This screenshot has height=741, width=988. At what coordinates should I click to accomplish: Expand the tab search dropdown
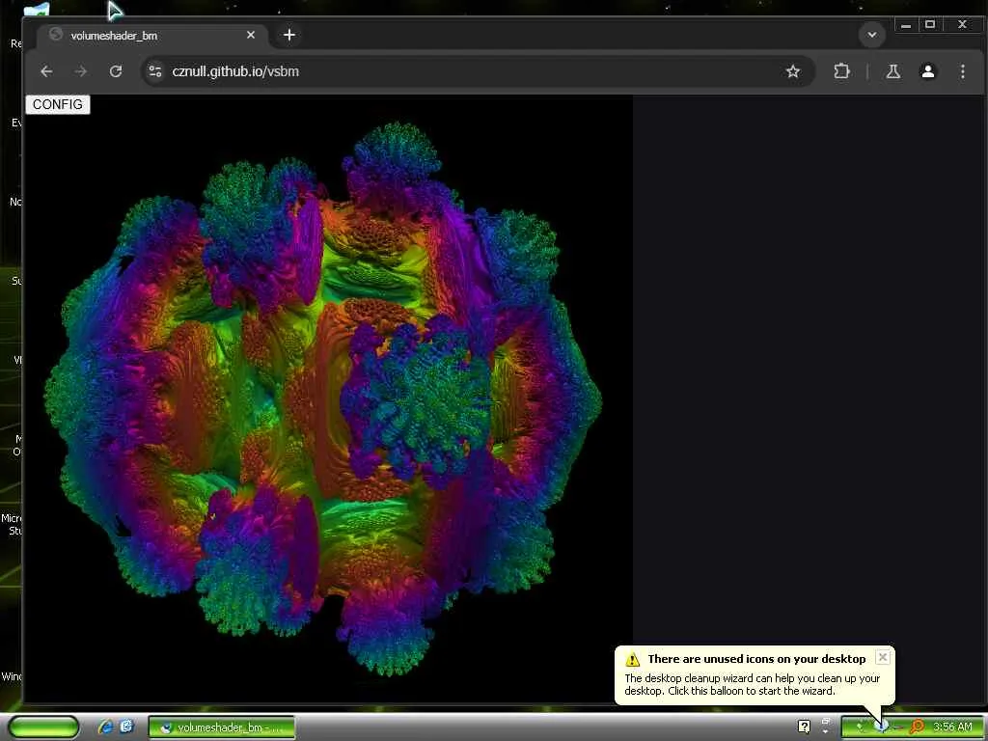click(872, 36)
